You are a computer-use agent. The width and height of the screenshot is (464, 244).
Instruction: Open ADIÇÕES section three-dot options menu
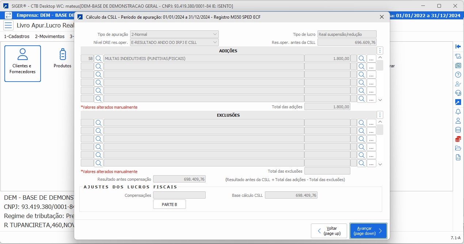[x=380, y=50]
